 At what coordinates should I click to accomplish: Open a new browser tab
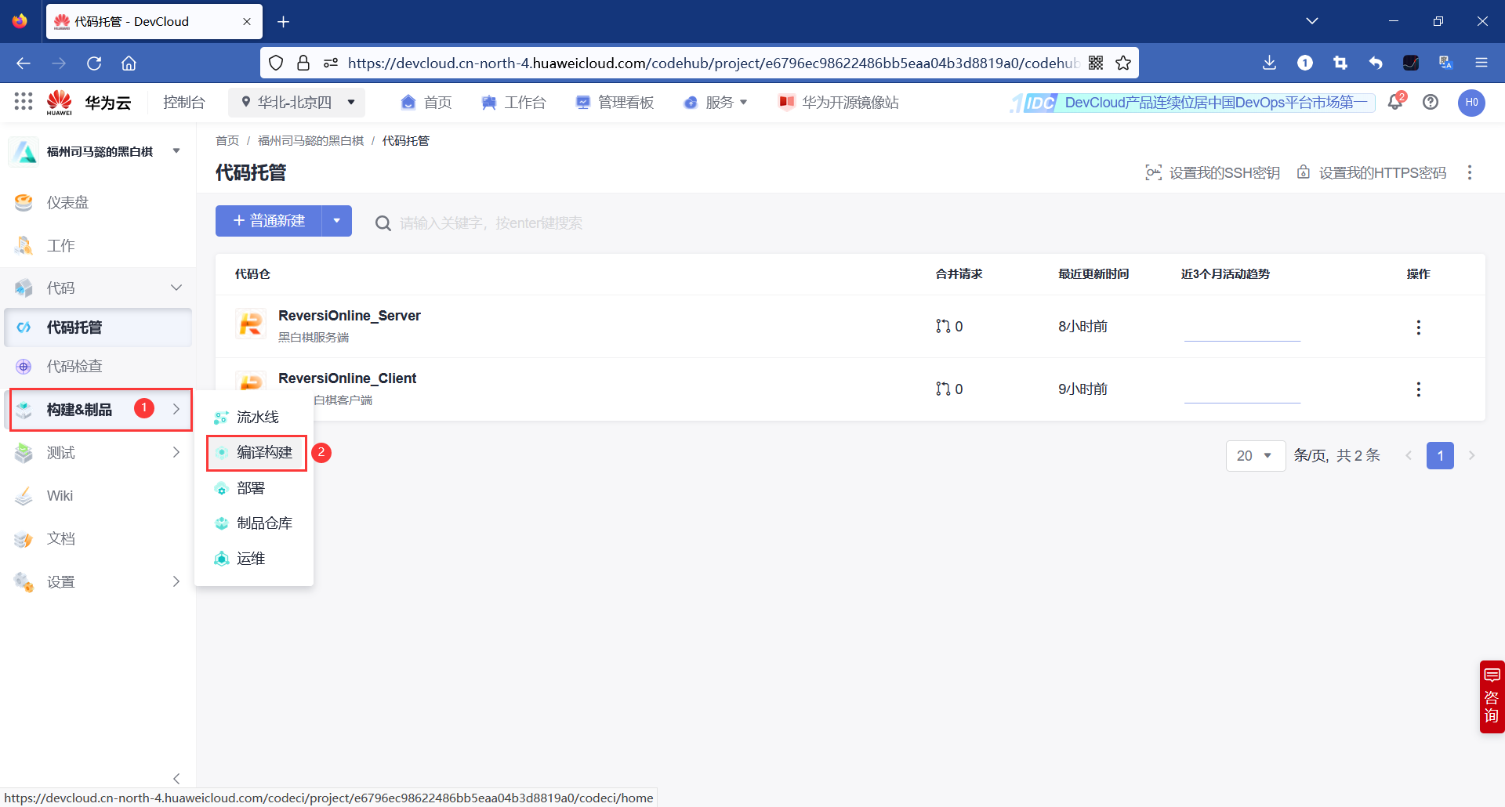284,22
